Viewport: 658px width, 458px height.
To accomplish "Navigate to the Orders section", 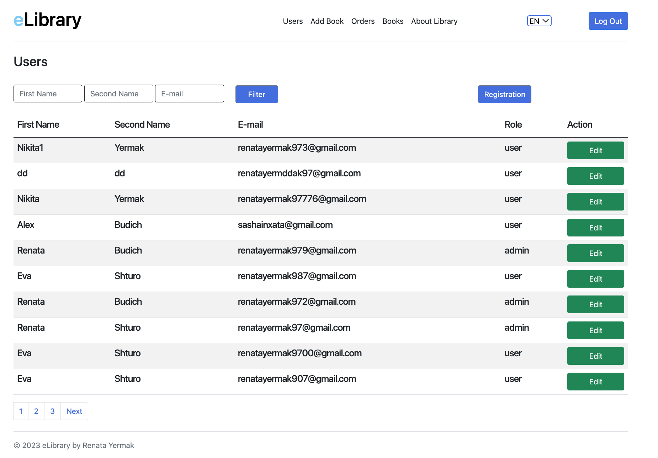I will [362, 21].
